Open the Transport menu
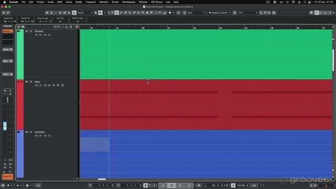 91,2
